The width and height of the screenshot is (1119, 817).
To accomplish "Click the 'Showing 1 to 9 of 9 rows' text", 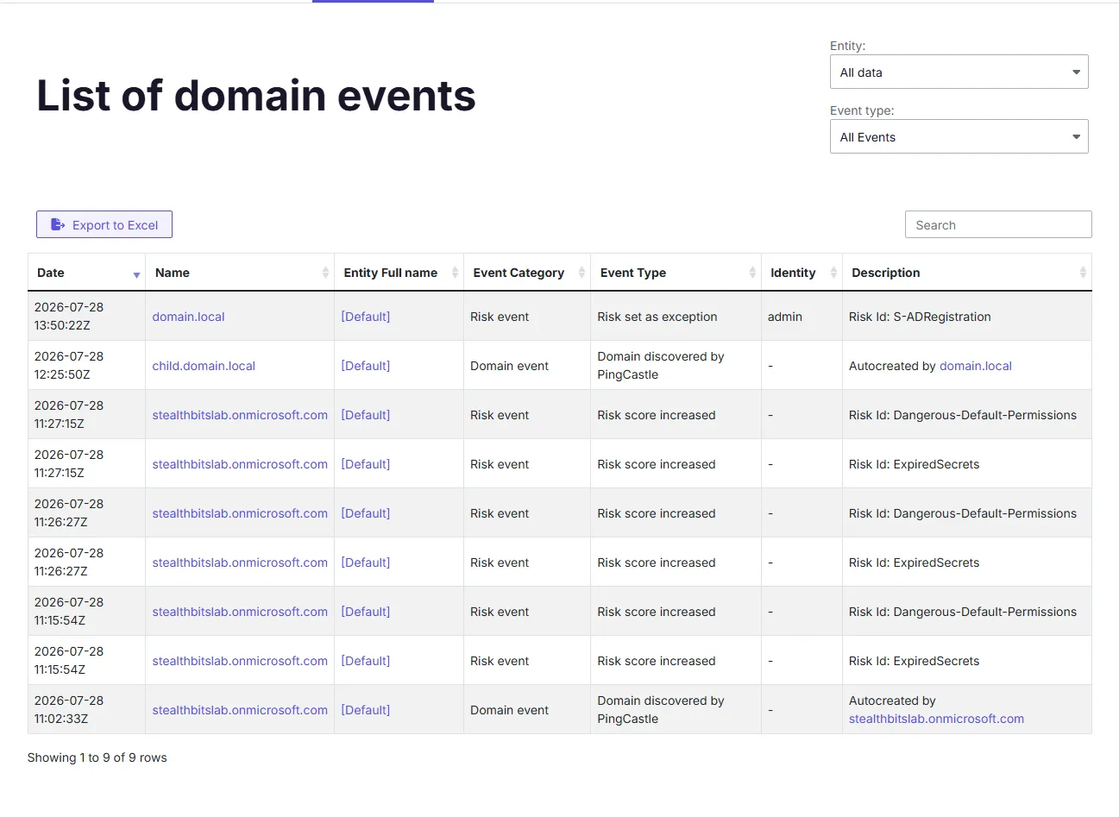I will click(x=97, y=757).
